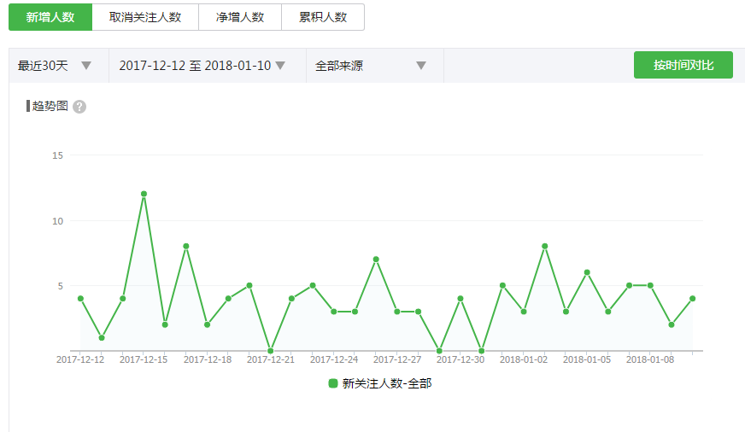Open the 净增人数 tab

point(240,17)
